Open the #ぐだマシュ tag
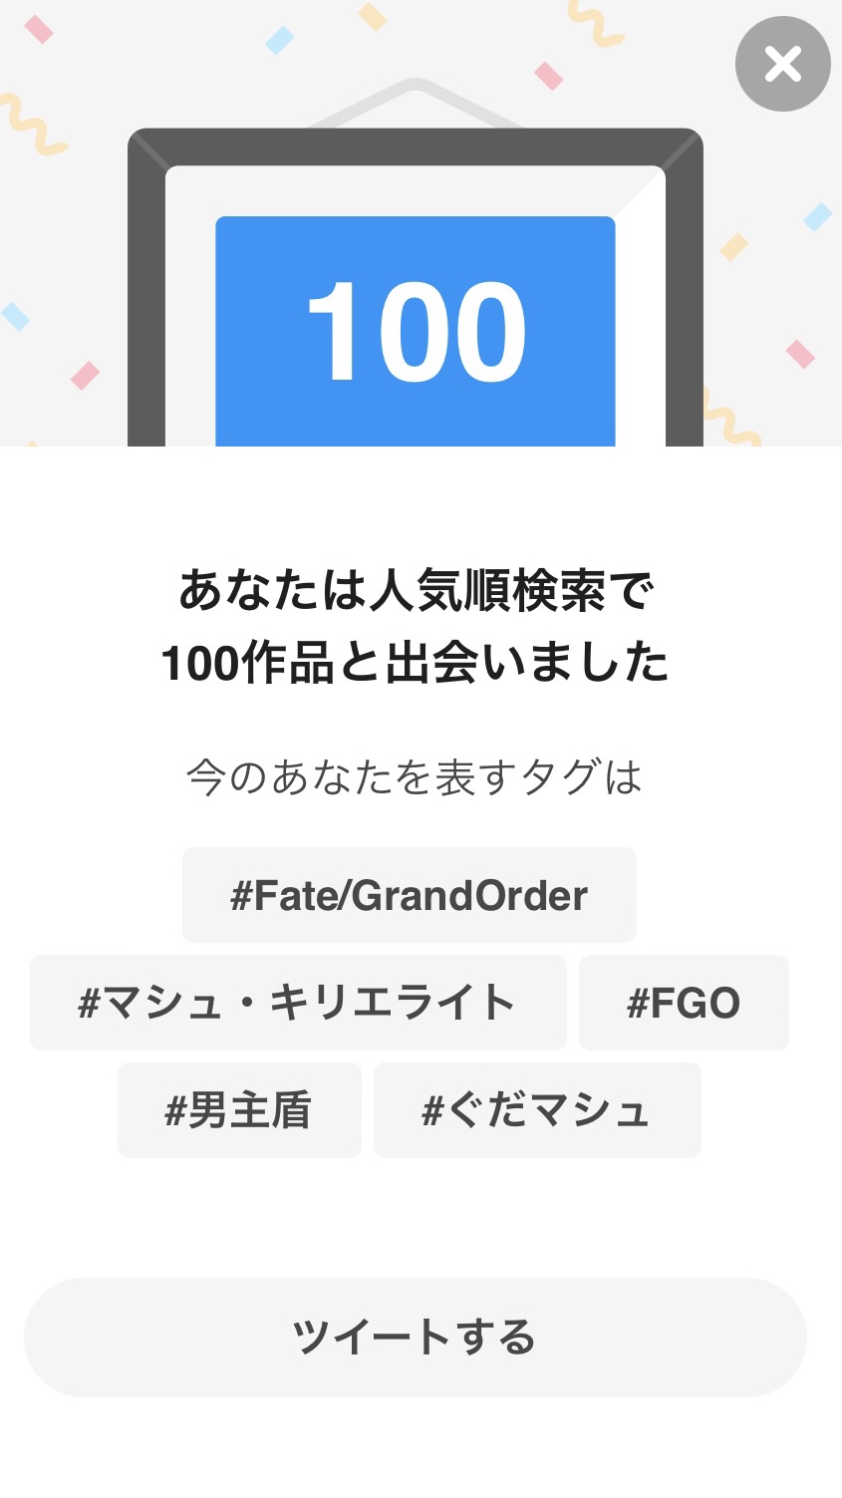The image size is (842, 1498). (536, 1110)
